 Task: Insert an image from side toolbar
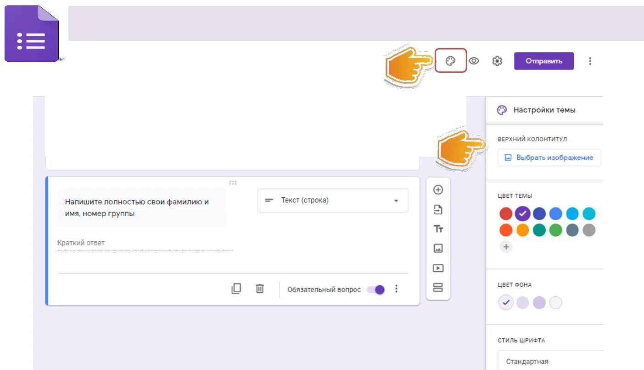click(x=438, y=248)
